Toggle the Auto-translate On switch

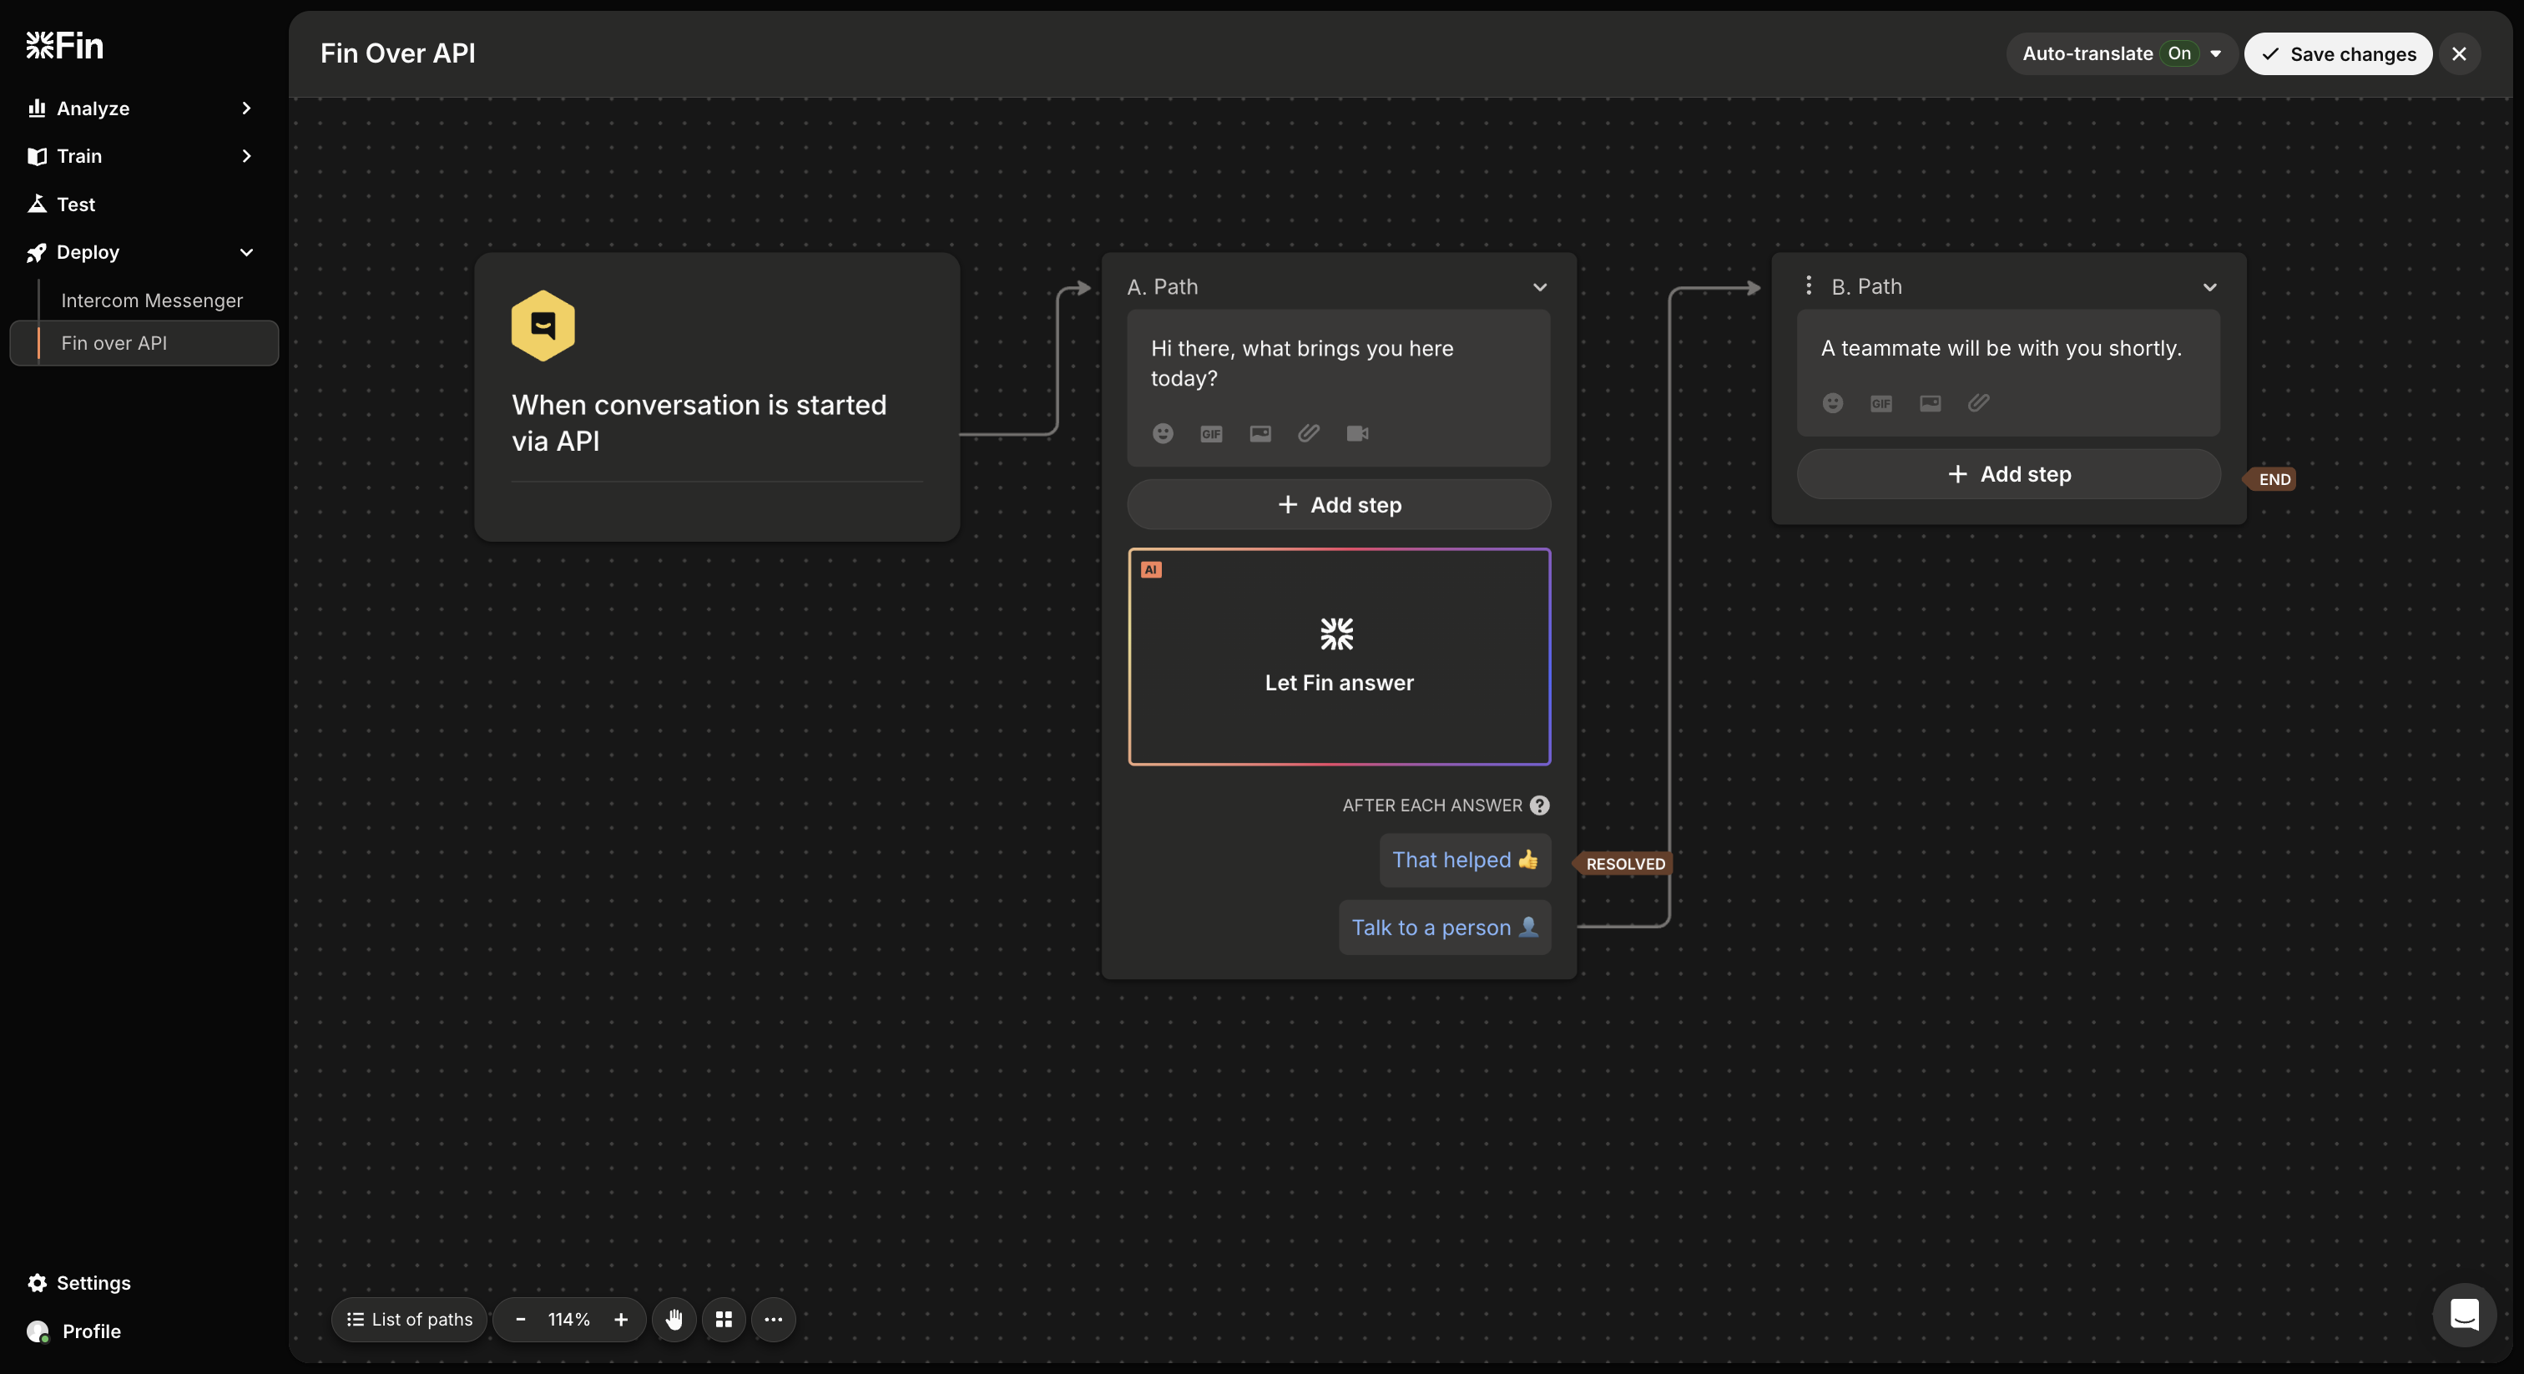2179,54
